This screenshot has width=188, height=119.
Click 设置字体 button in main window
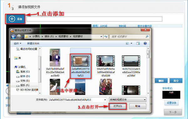pos(172,103)
